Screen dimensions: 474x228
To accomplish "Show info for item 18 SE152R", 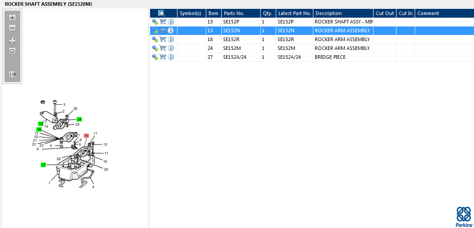I will (x=171, y=39).
